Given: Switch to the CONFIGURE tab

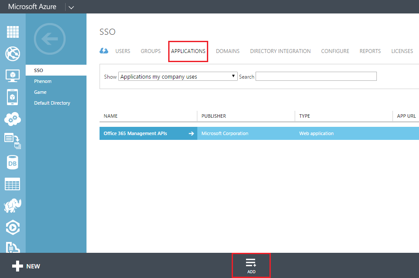Looking at the screenshot, I should tap(335, 51).
